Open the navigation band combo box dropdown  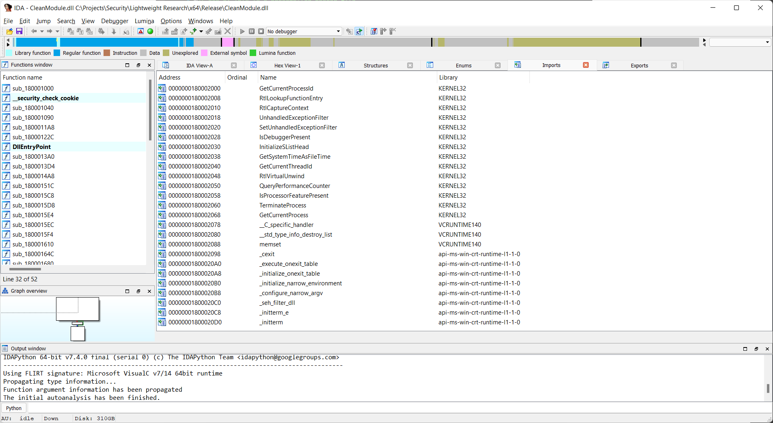pos(767,42)
